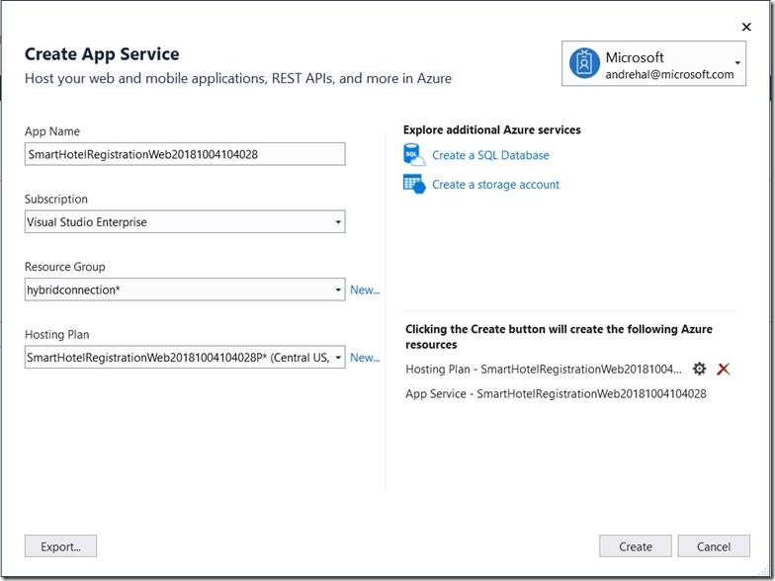Select the App Service resource entry text
Viewport: 775px width, 581px height.
pos(556,393)
